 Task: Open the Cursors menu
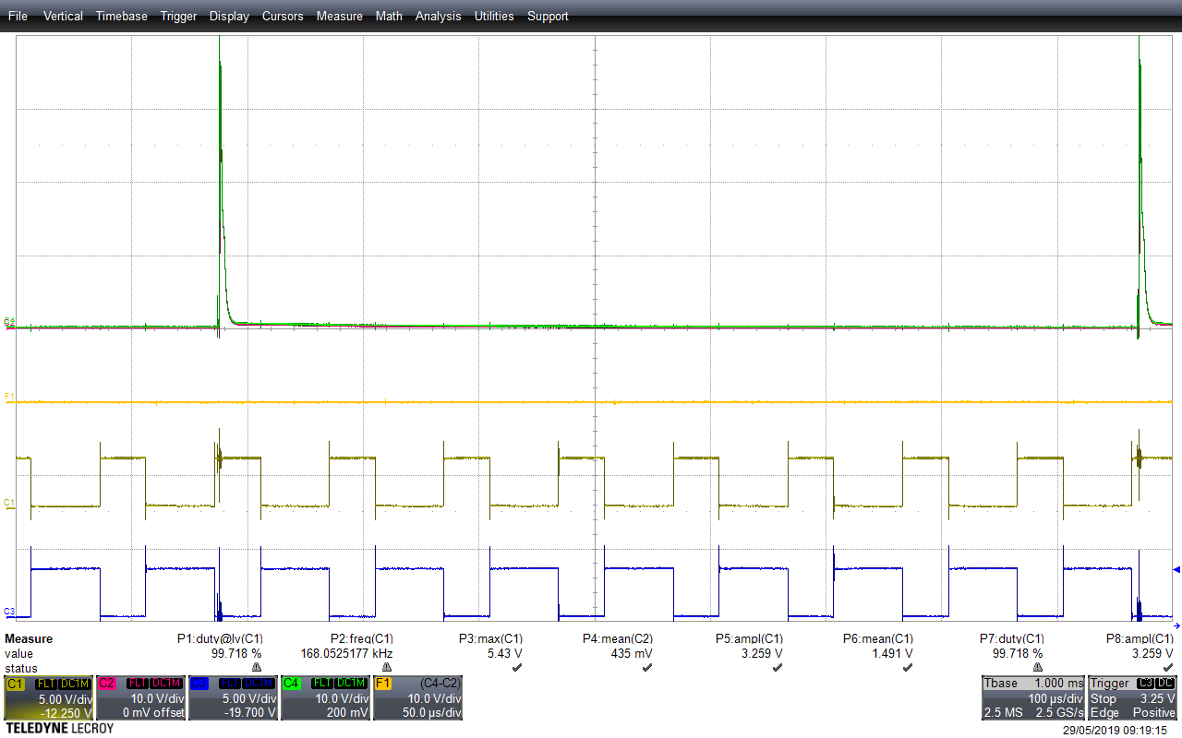point(283,16)
